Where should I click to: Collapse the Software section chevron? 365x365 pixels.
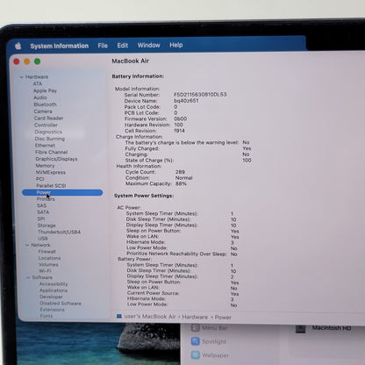point(28,277)
